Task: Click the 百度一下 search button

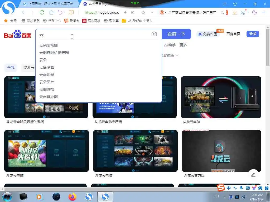Action: (176, 34)
